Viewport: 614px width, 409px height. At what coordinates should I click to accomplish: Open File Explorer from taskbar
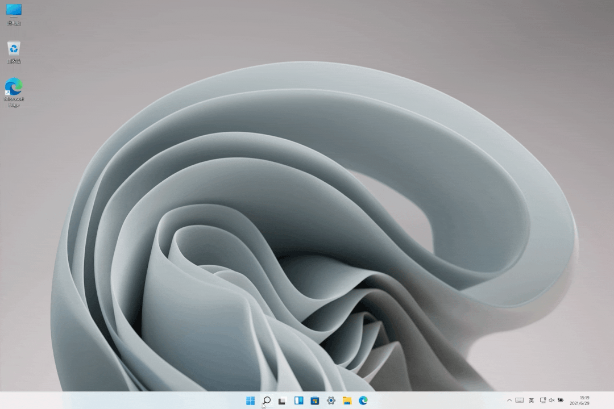(x=347, y=400)
